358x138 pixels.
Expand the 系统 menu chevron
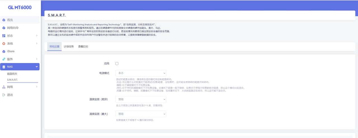click(37, 44)
